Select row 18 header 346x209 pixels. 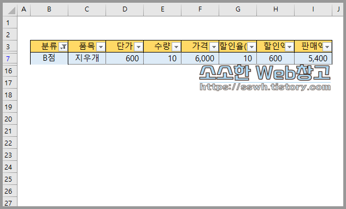10,95
